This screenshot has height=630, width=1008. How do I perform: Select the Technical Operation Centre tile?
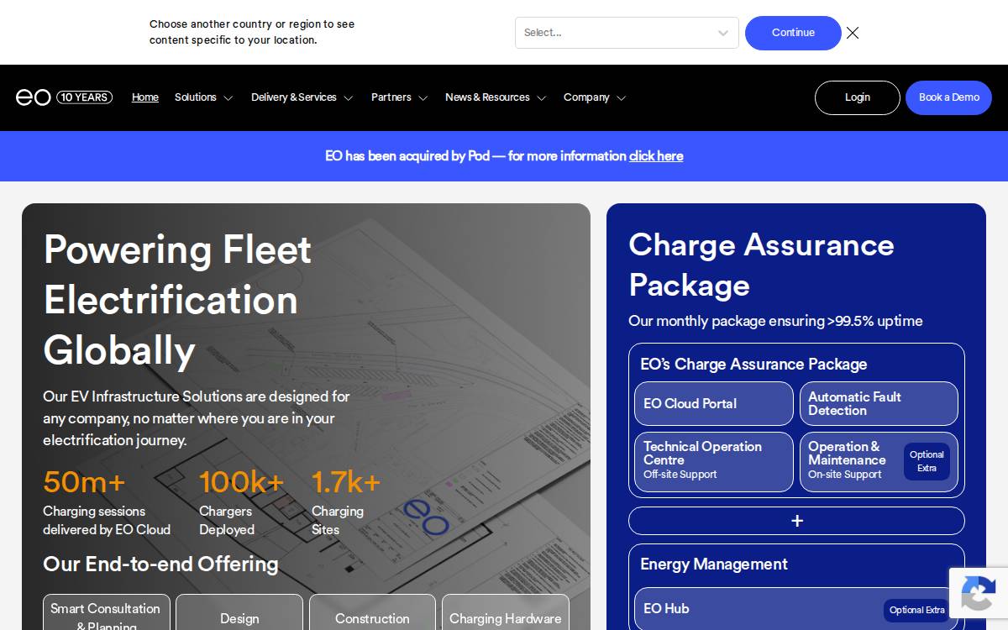pyautogui.click(x=714, y=462)
